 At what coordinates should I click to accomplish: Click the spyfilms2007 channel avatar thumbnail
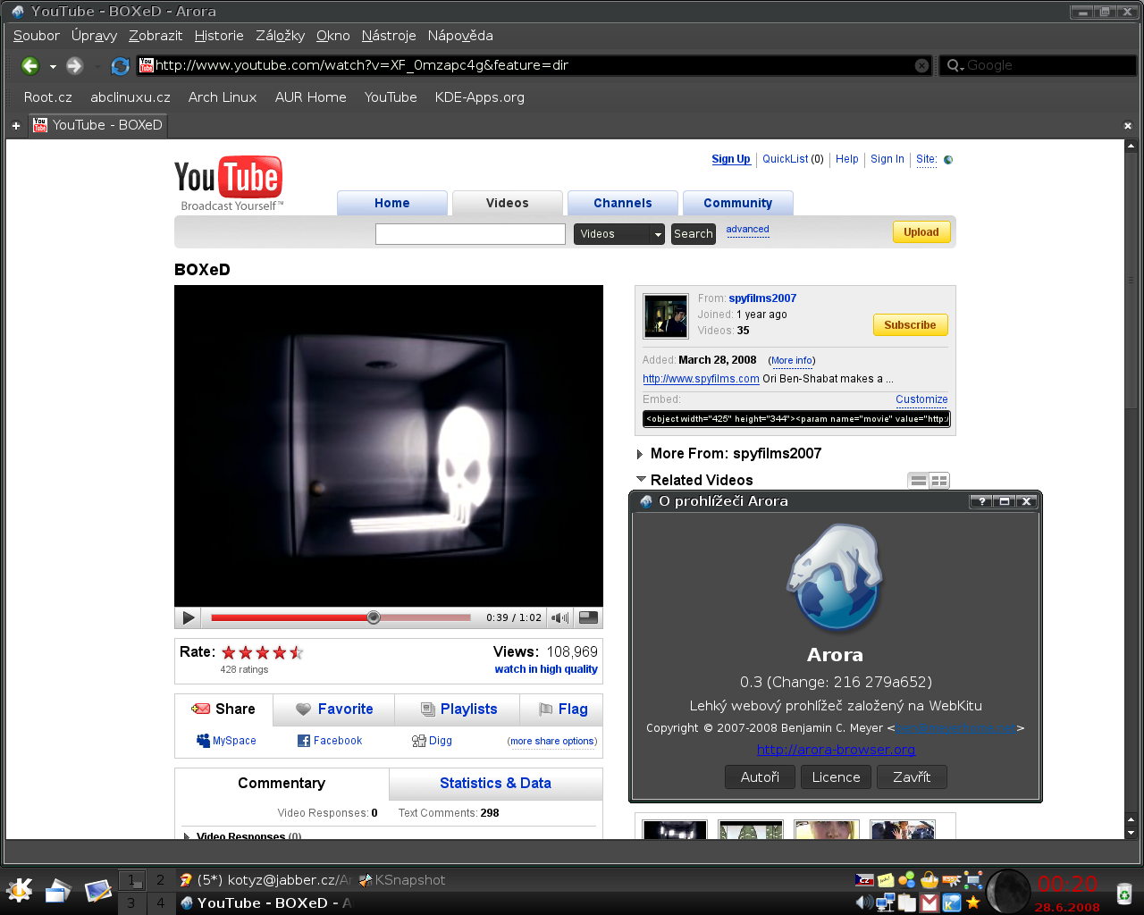[666, 316]
